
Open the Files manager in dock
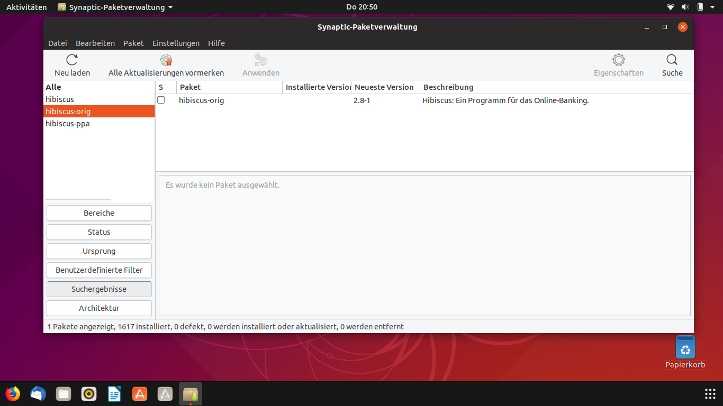click(64, 394)
